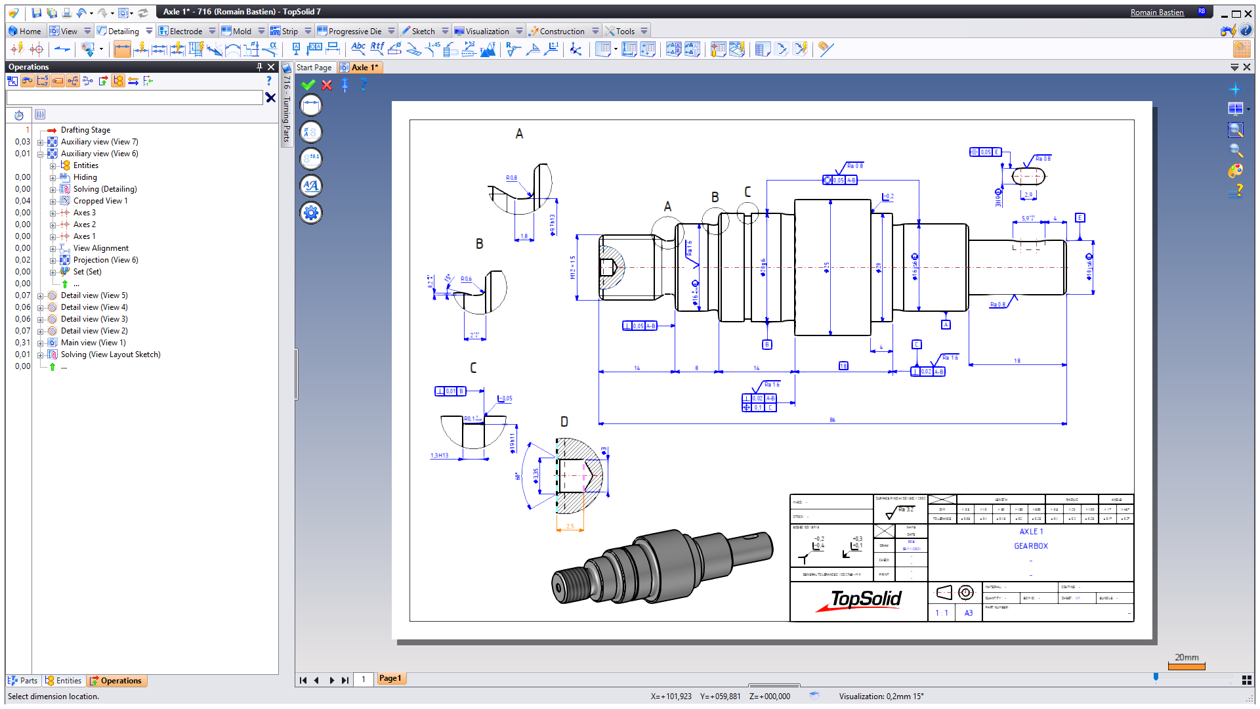This screenshot has width=1260, height=709.
Task: Click the Rtf rich text tool
Action: (377, 49)
